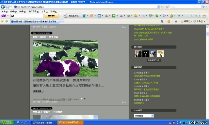Open the Print options dropdown arrow
The width and height of the screenshot is (209, 125).
pos(179,21)
